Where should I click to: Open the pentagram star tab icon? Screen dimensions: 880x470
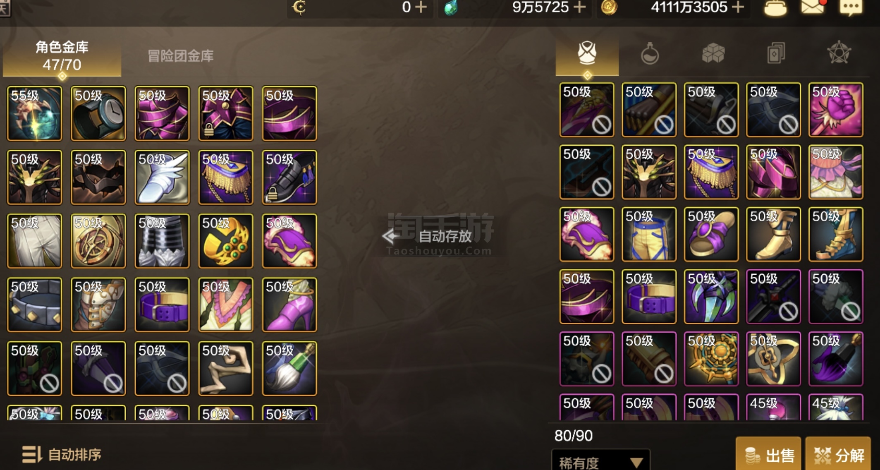[x=839, y=53]
